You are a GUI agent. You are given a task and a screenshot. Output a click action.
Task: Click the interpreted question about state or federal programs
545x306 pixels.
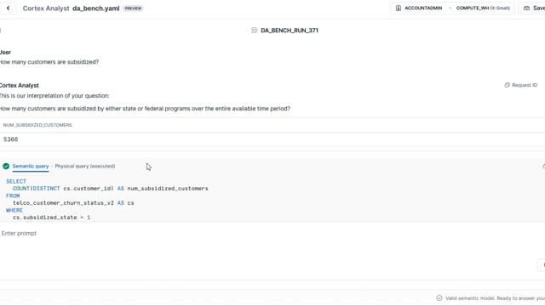[x=145, y=109]
